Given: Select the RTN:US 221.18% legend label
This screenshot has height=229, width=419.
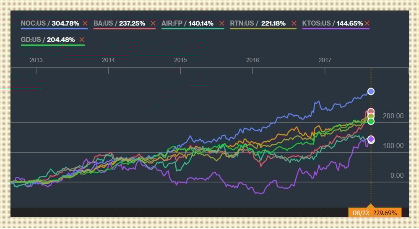Looking at the screenshot, I should (x=258, y=23).
